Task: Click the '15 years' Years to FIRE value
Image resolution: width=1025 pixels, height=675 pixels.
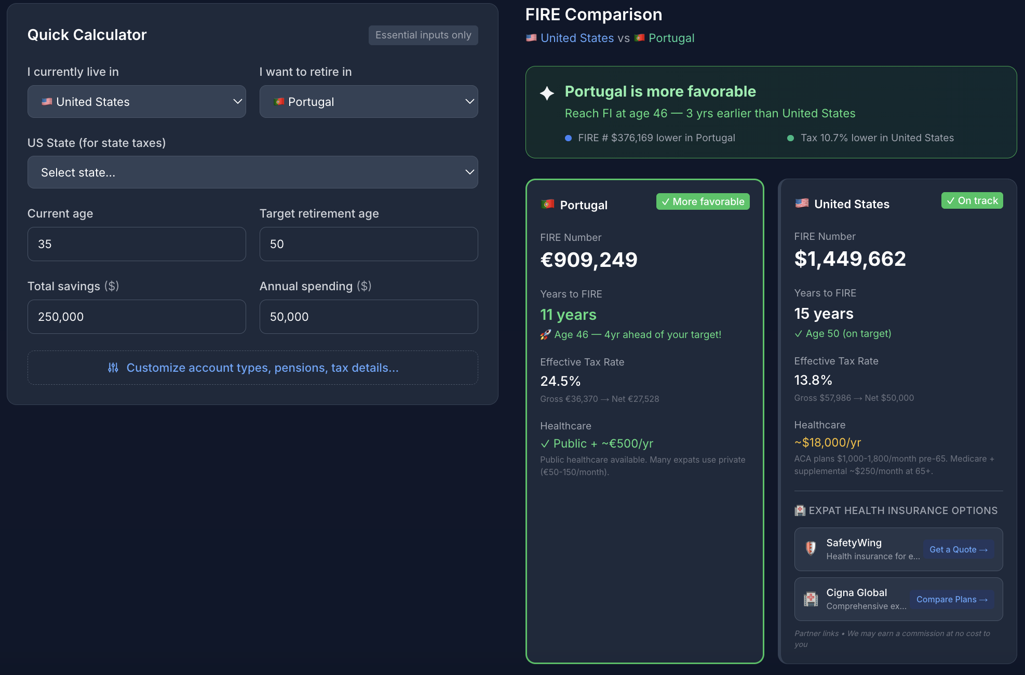Action: (824, 314)
